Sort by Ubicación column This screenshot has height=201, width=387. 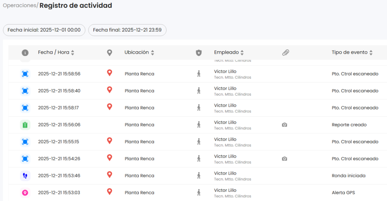click(152, 53)
